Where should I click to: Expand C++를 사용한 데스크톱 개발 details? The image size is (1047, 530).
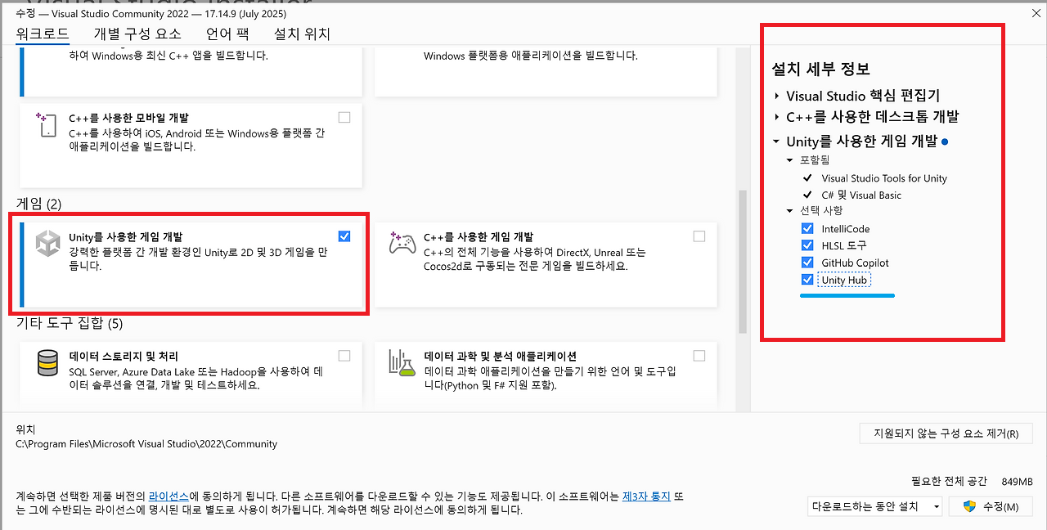[777, 117]
